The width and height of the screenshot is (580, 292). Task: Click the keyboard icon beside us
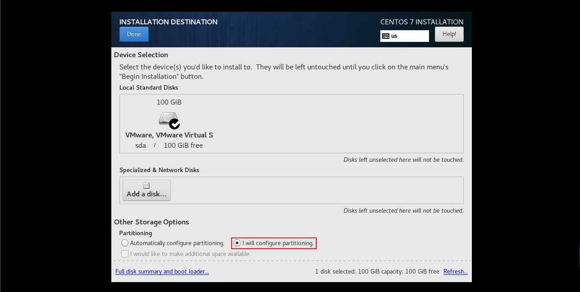tap(386, 36)
